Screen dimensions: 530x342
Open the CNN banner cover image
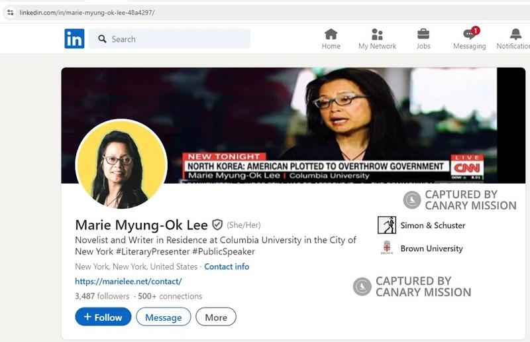[293, 125]
